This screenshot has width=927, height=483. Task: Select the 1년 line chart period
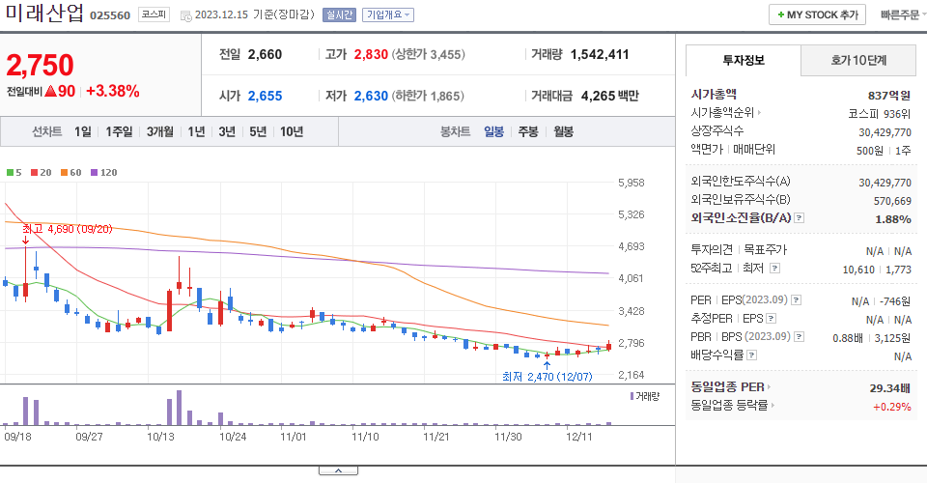click(x=196, y=131)
